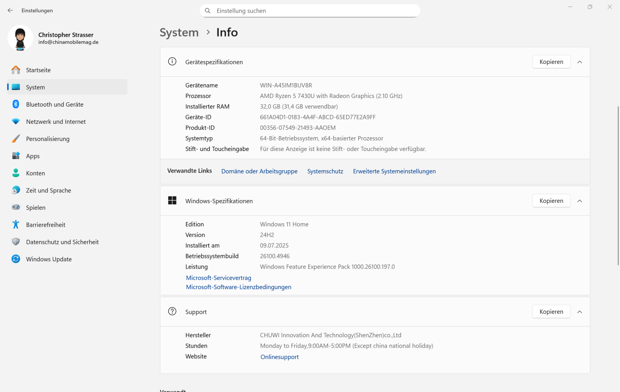Screen dimensions: 620x392
Task: Click the Wi-Fi icon for Netzwerk und Internet
Action: [16, 122]
